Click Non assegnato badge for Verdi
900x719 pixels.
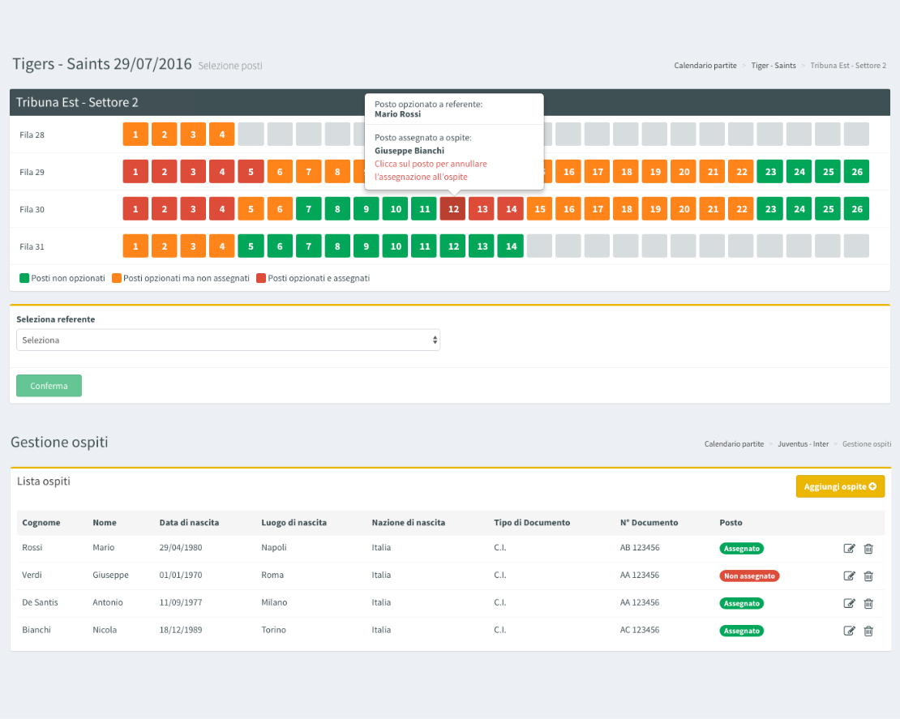click(749, 576)
